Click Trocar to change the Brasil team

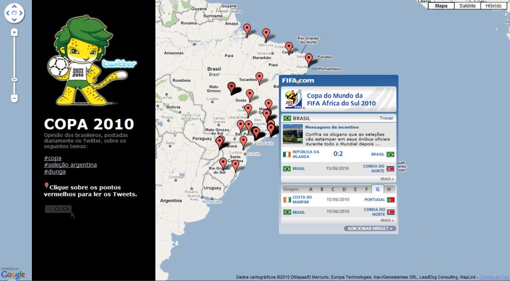pos(386,118)
